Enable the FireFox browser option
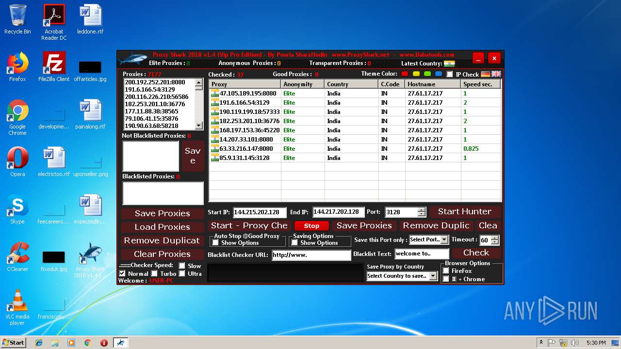621x349 pixels. [446, 270]
